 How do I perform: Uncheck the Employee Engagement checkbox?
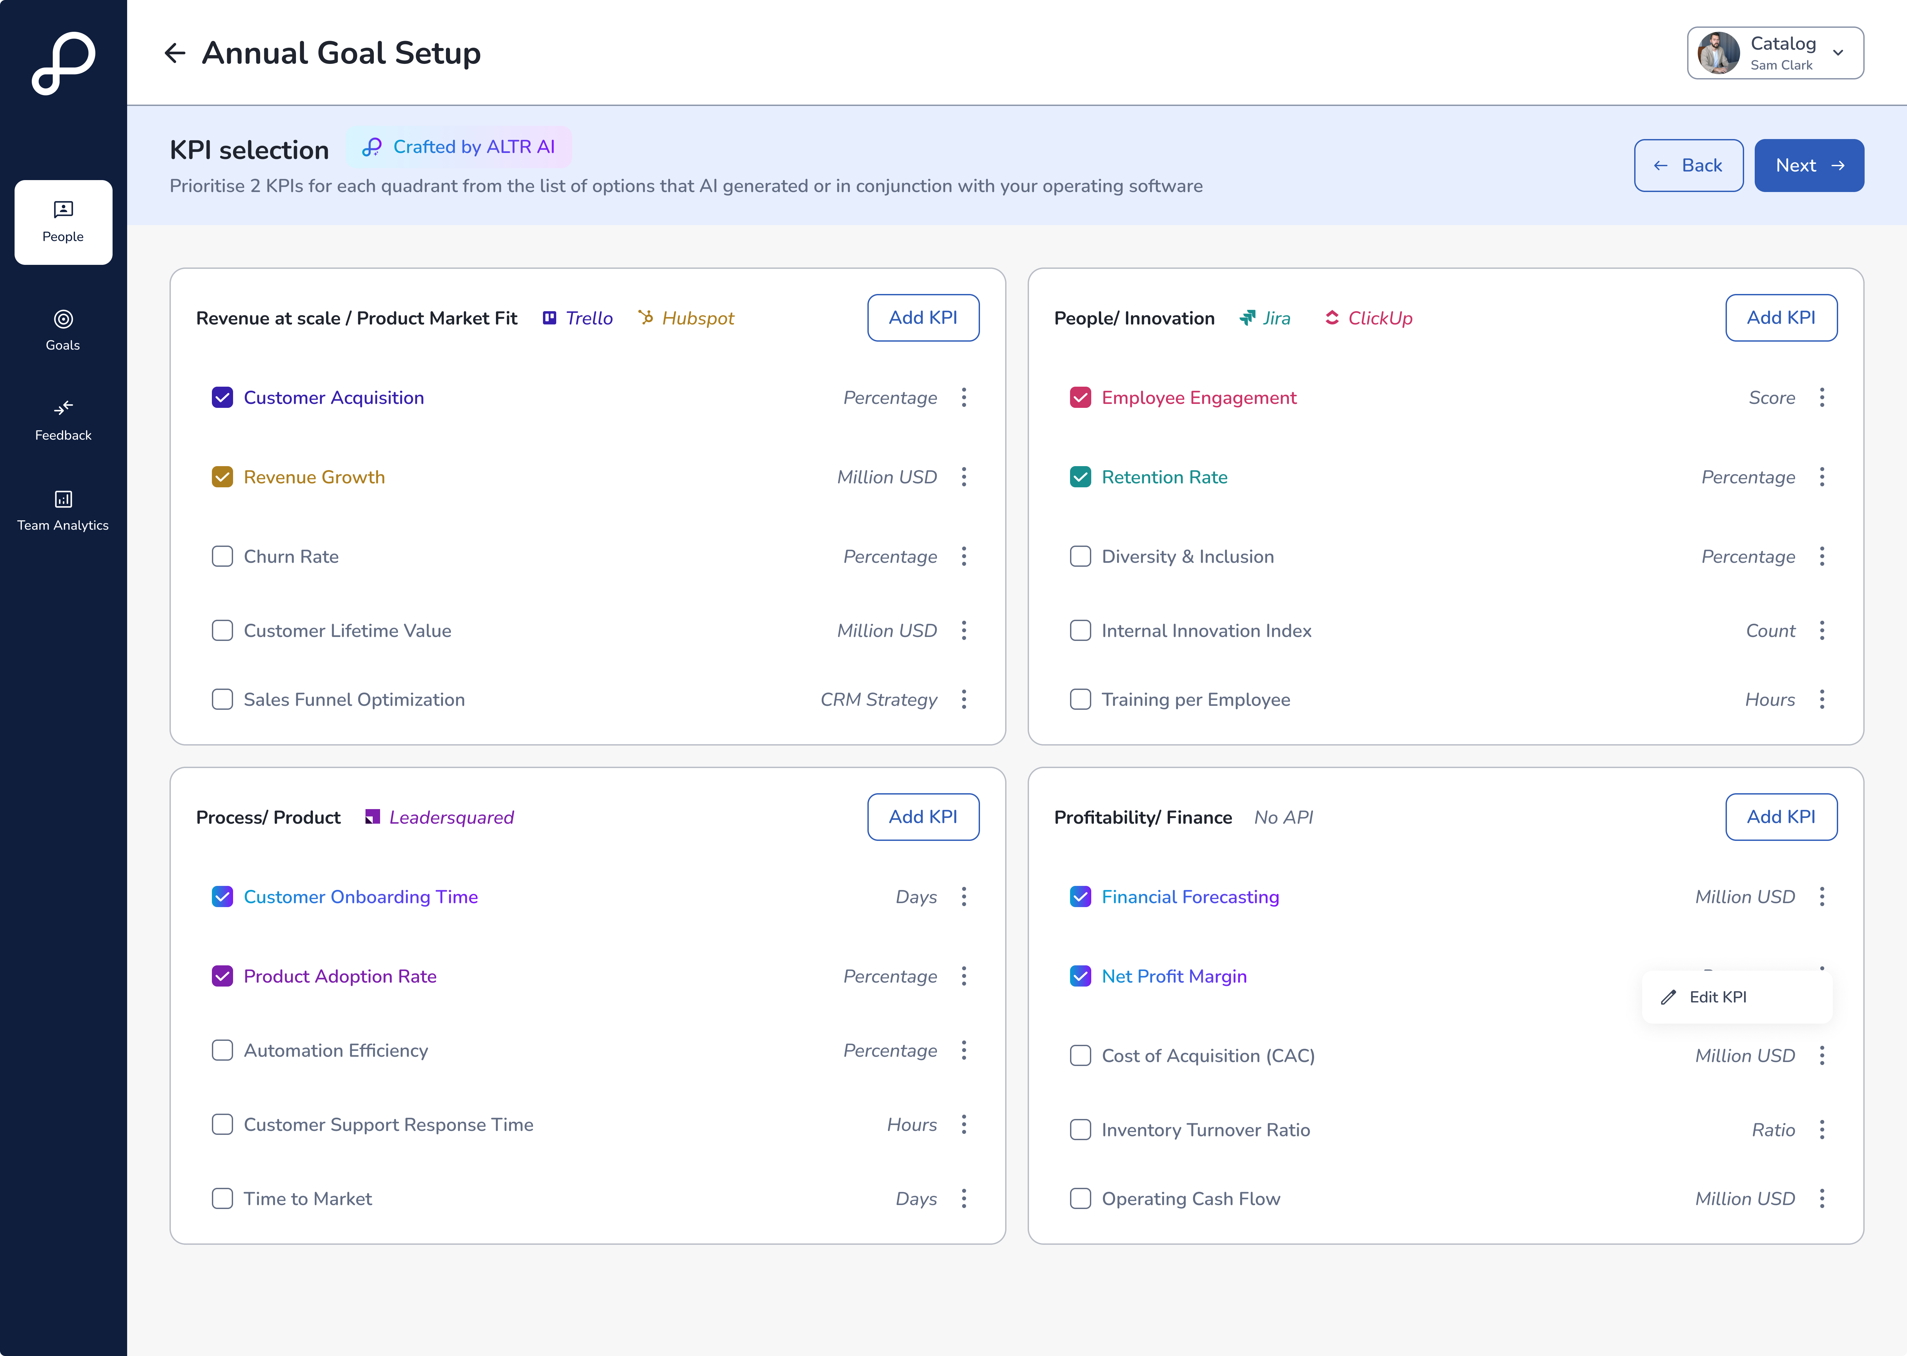pyautogui.click(x=1080, y=398)
